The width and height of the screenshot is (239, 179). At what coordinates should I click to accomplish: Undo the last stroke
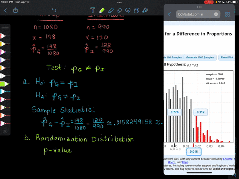54,10
